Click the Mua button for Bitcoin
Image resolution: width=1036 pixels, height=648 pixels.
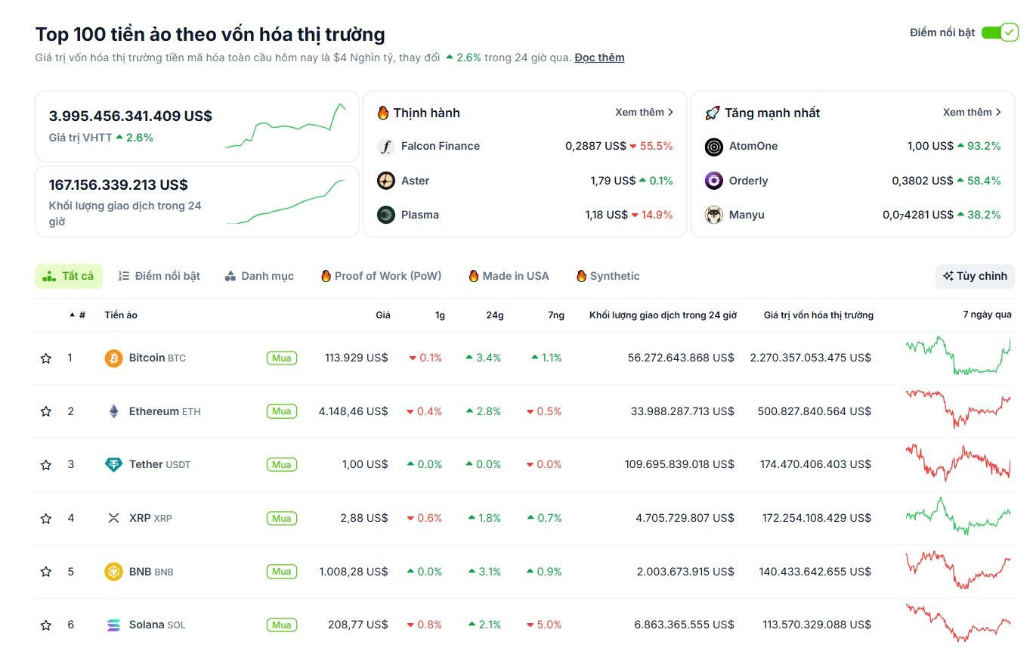click(x=281, y=358)
